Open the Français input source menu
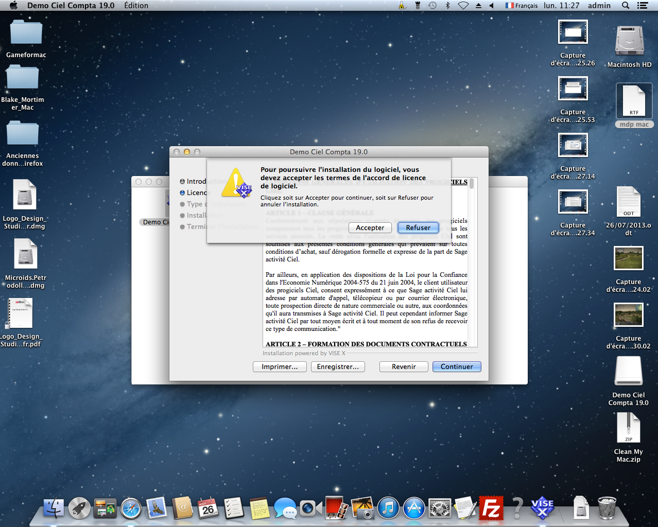This screenshot has height=527, width=658. click(x=521, y=5)
